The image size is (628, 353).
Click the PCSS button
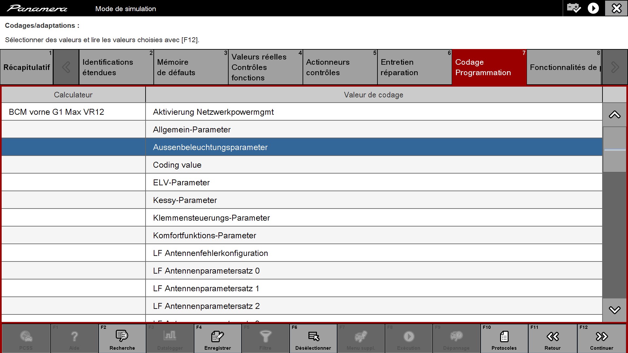coord(26,338)
